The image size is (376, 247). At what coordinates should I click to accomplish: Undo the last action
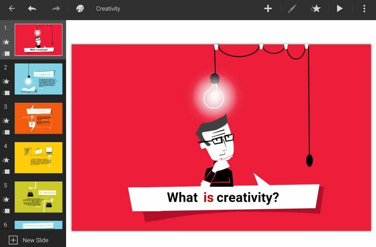pos(32,8)
